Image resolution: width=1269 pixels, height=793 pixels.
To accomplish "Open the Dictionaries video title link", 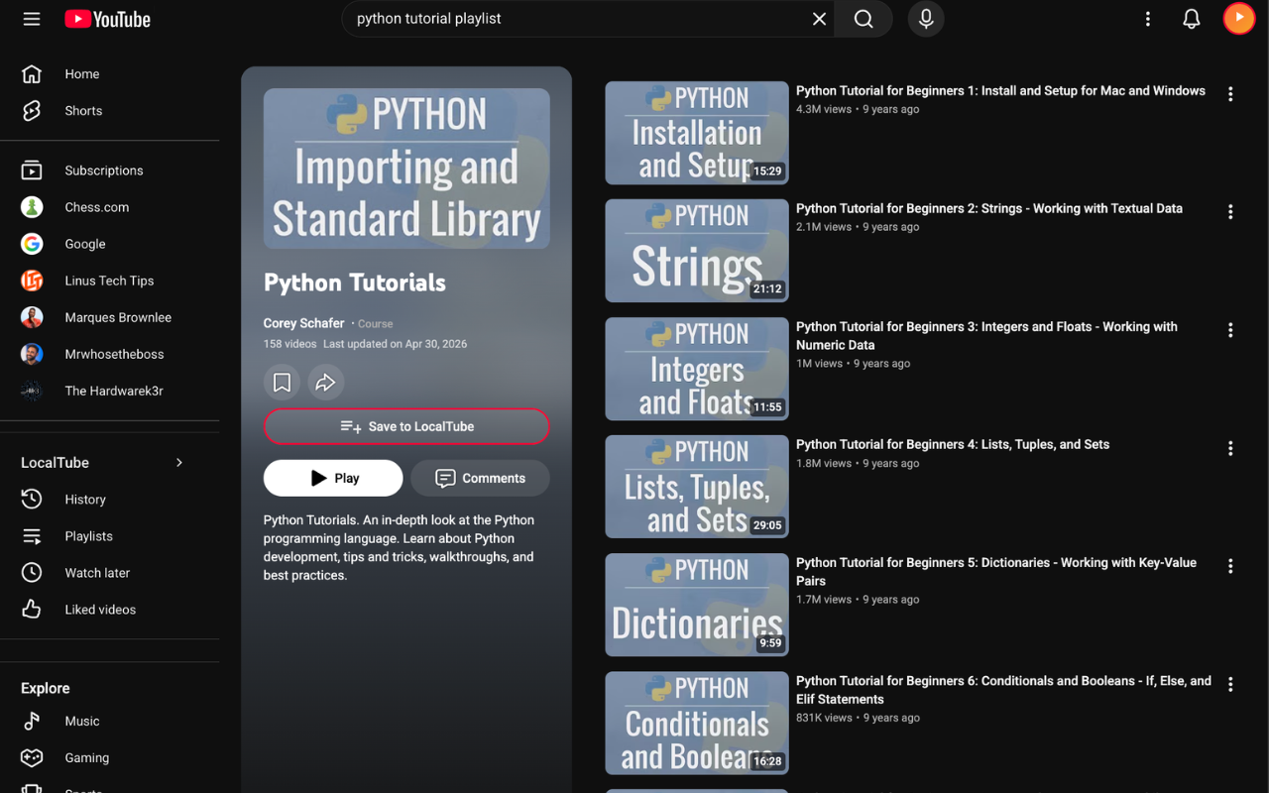I will 996,572.
